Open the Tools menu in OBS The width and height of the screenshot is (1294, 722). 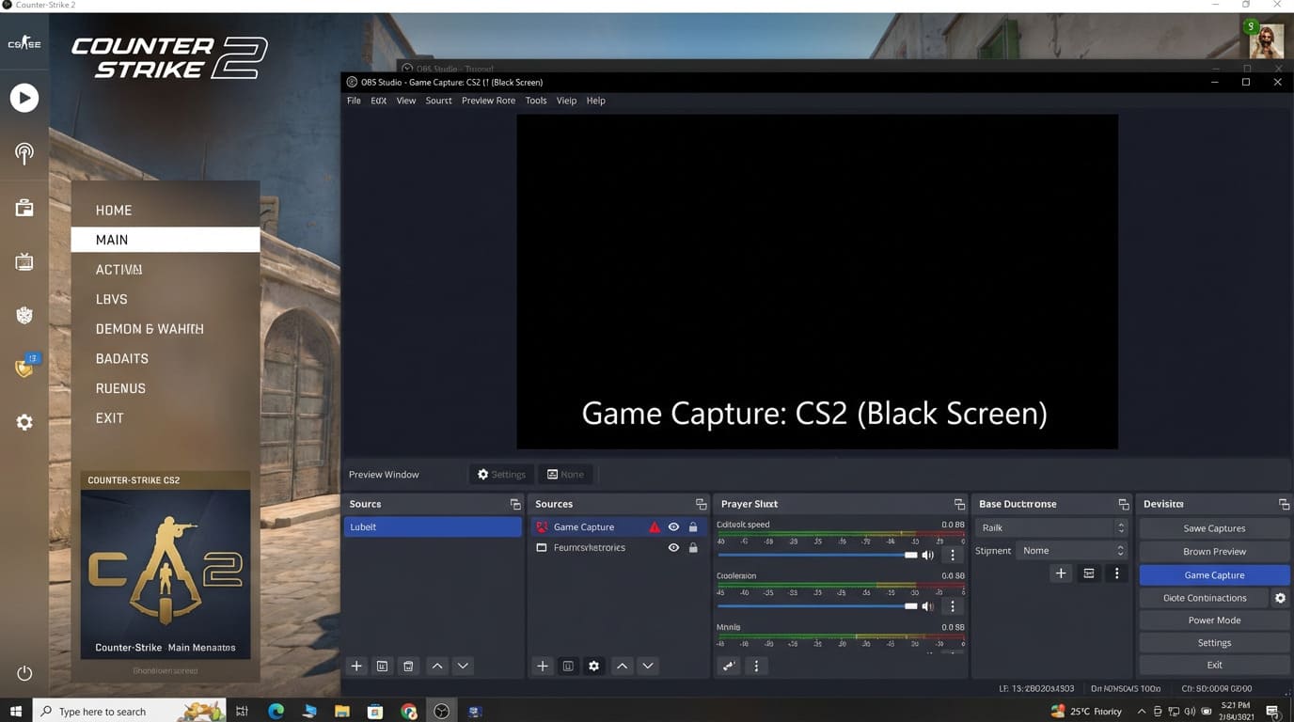tap(535, 101)
